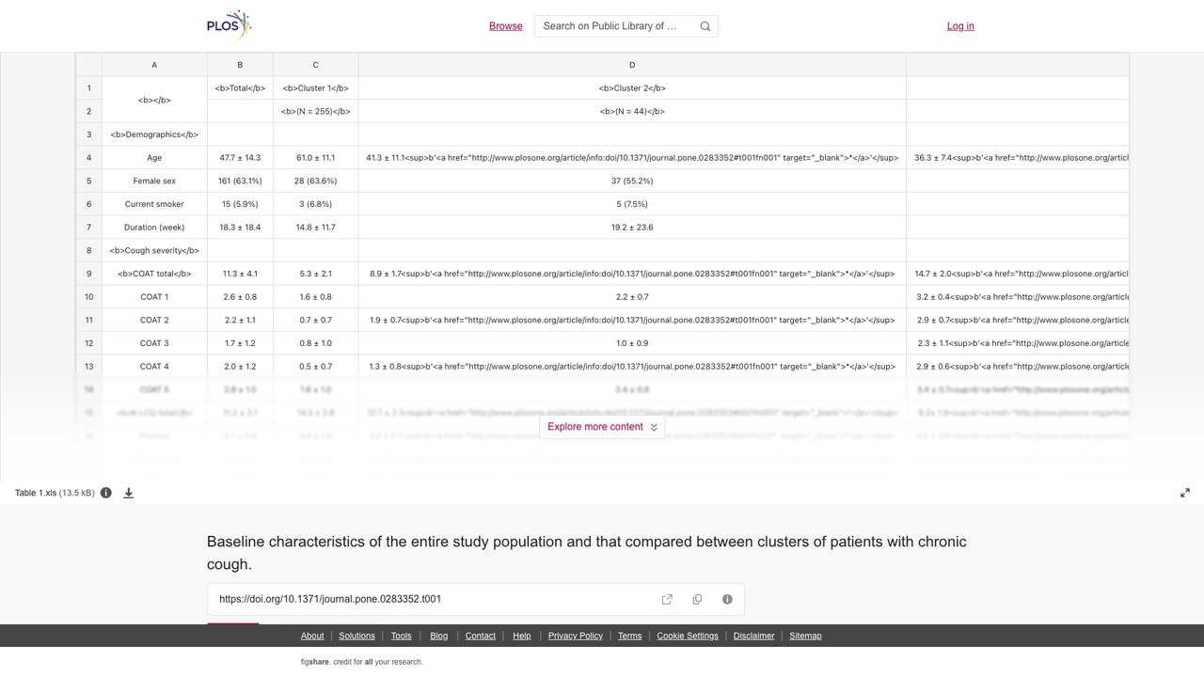Click the '47.7 ± 14.3' cell

pyautogui.click(x=240, y=158)
